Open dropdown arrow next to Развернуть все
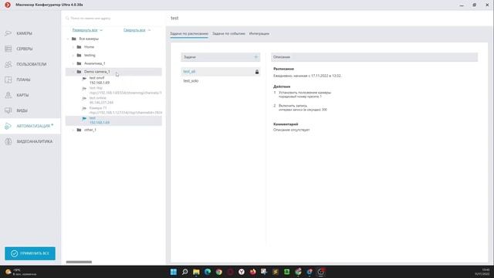494x278 pixels. pos(101,30)
